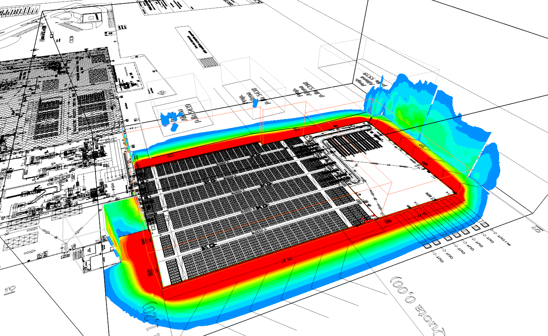Click the blue-green radiation plume at right corner
Screen dimensions: 548x336
point(424,110)
